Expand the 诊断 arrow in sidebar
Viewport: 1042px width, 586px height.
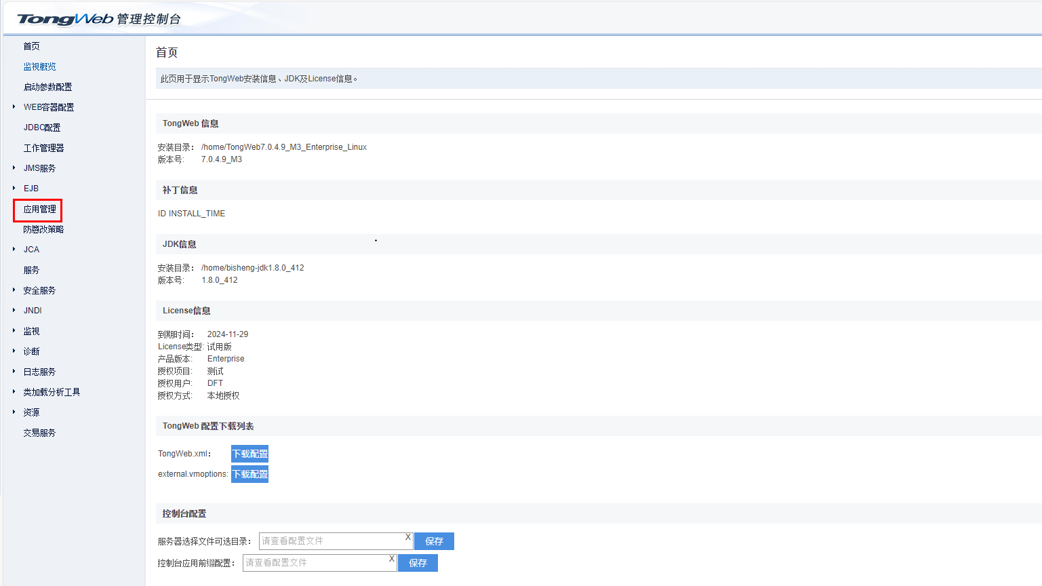click(x=14, y=351)
